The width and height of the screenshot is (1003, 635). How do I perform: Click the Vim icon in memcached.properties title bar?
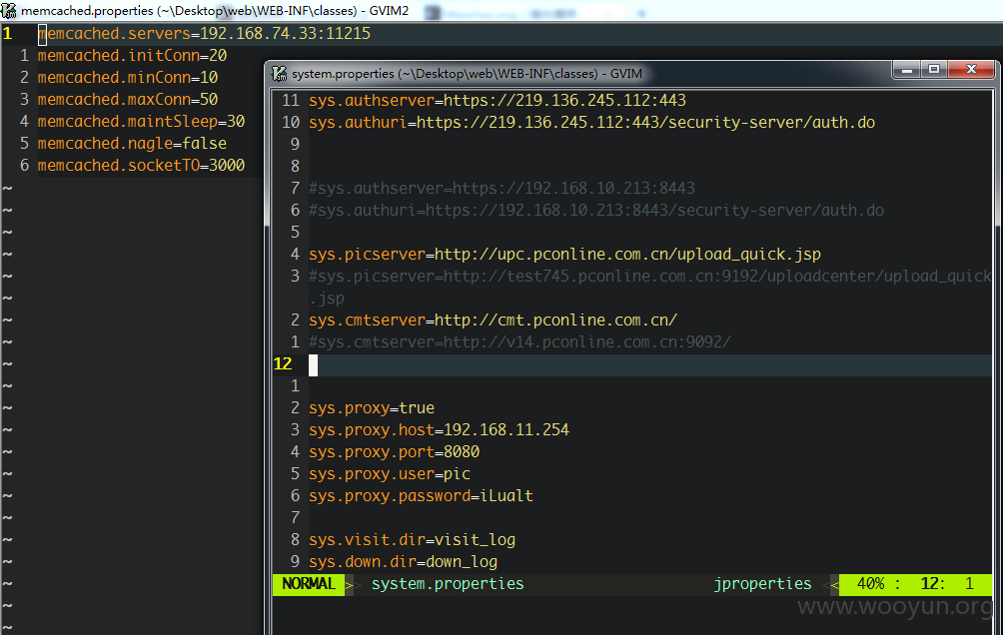pyautogui.click(x=9, y=10)
